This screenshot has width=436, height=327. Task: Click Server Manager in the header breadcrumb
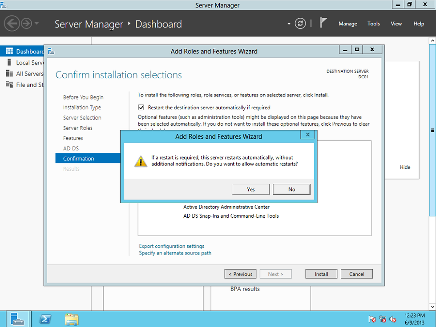[89, 24]
